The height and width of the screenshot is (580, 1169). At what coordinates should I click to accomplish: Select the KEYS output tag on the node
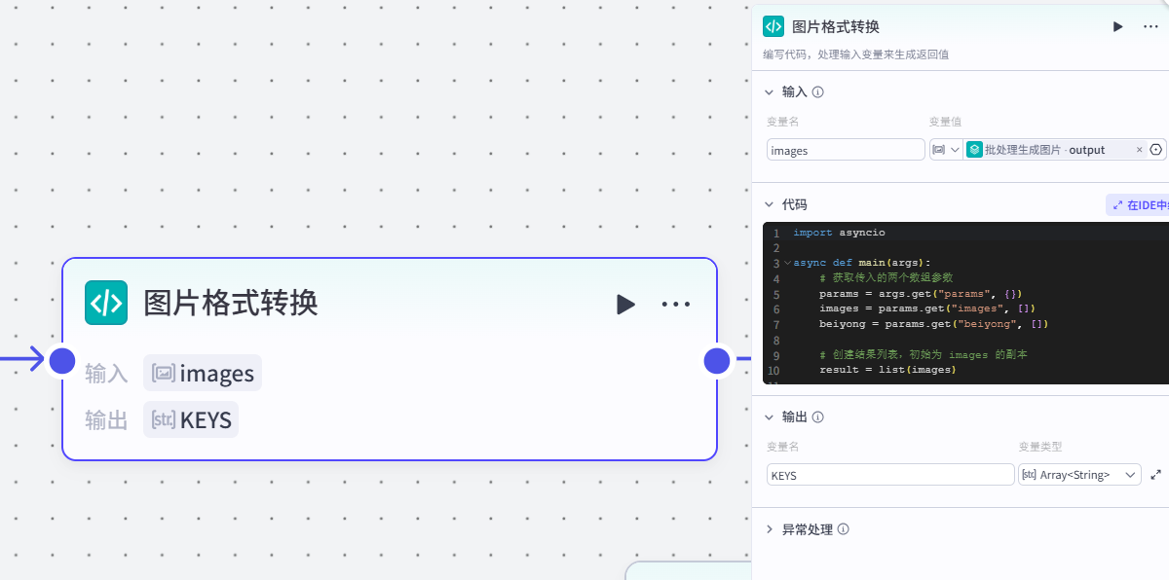click(191, 419)
